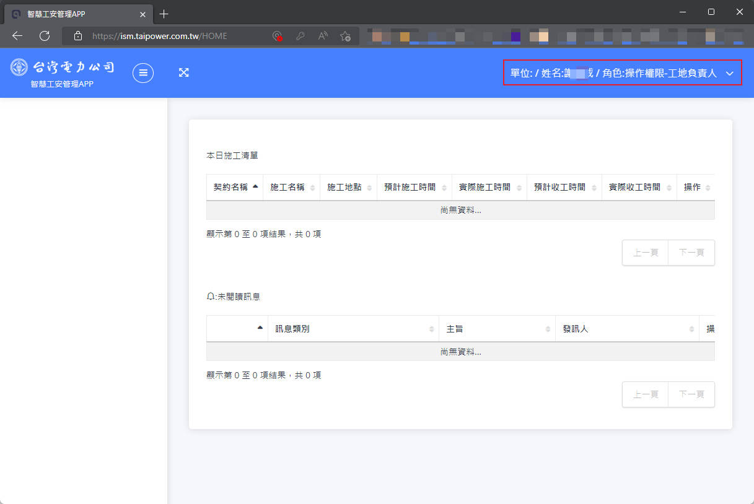754x504 pixels.
Task: Click 下一頁 under unread messages
Action: (691, 394)
